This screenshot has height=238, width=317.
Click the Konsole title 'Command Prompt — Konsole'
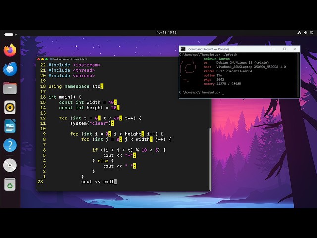coord(209,49)
